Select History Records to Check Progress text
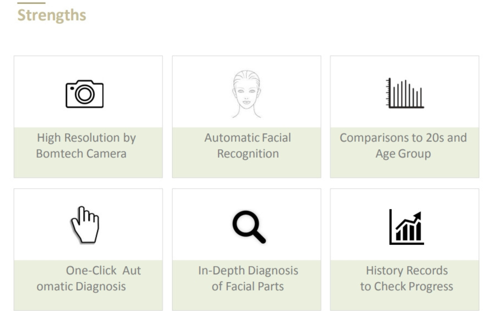Screen dimensions: 497x311 (407, 278)
